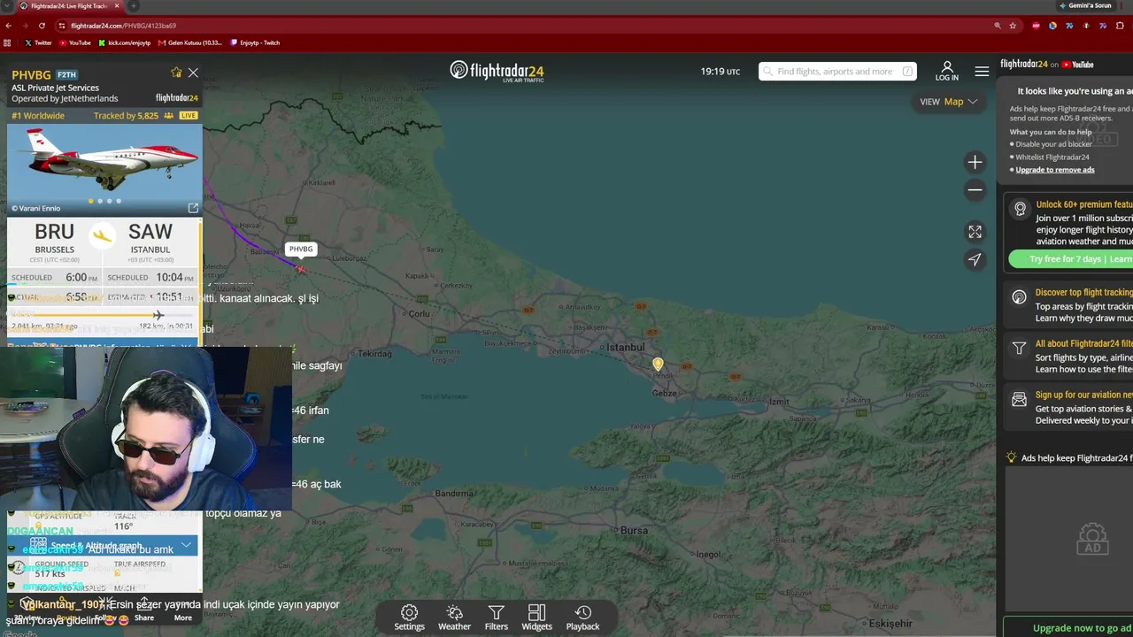Screen dimensions: 1133x637
Task: Bookmark this page with the star icon
Action: 1013,26
